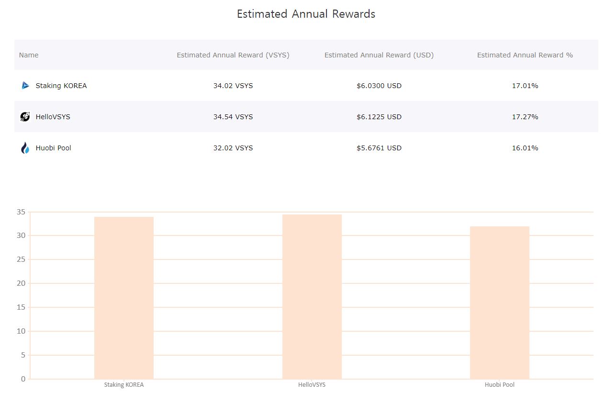Click the Huobi Pool flame icon

pos(25,148)
